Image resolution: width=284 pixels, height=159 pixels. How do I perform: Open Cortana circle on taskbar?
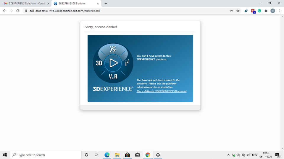tap(86, 155)
